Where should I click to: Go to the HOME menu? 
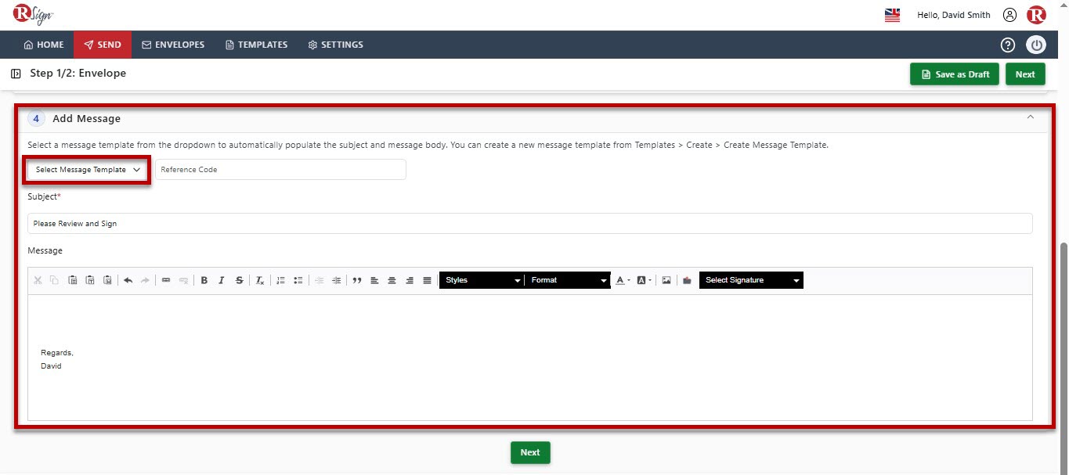point(44,45)
